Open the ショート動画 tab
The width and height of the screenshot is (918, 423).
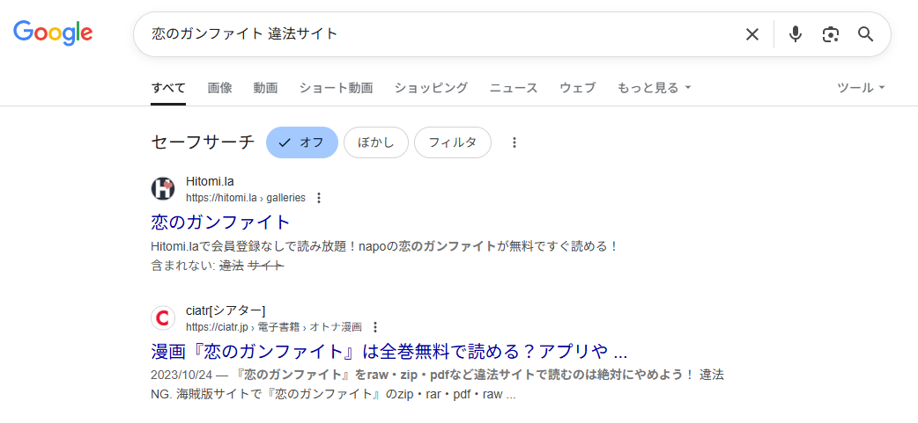pyautogui.click(x=336, y=88)
